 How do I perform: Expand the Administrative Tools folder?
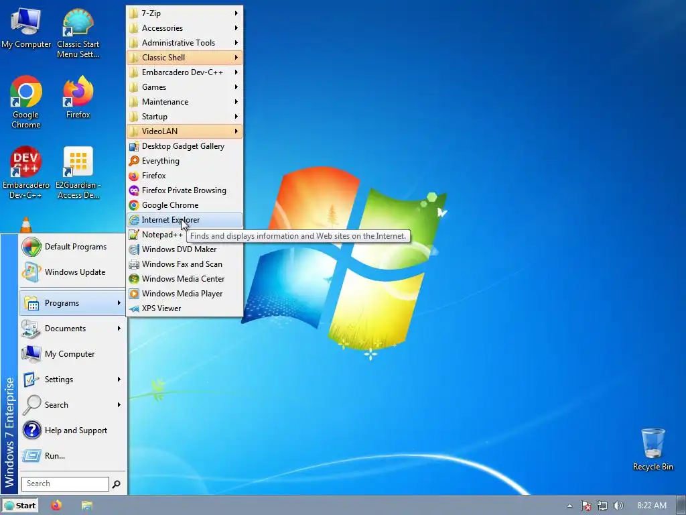184,42
